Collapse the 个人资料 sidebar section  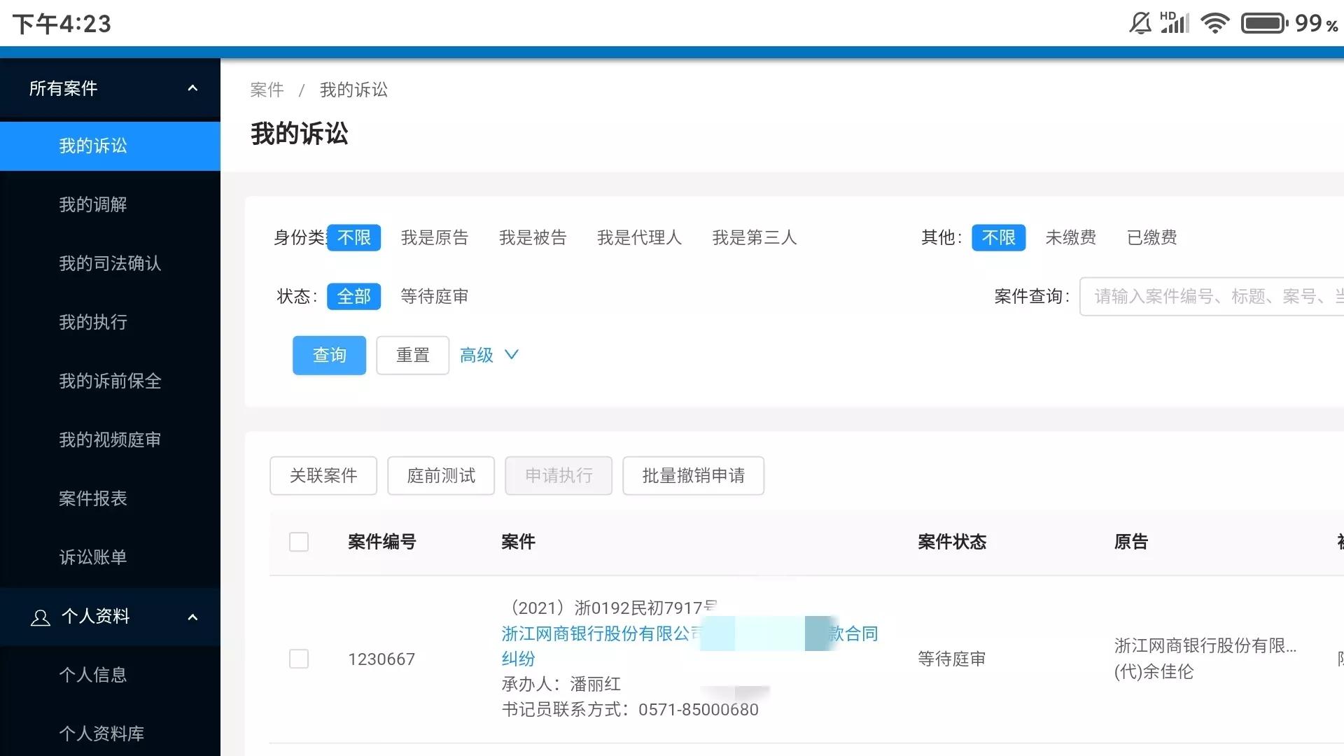(192, 617)
